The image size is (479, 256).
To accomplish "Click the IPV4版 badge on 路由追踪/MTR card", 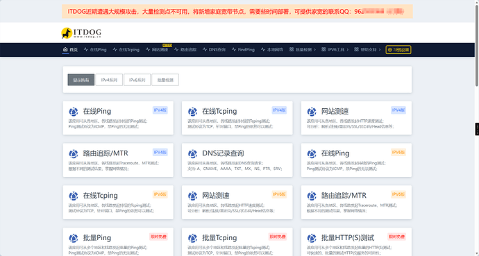I will point(160,152).
